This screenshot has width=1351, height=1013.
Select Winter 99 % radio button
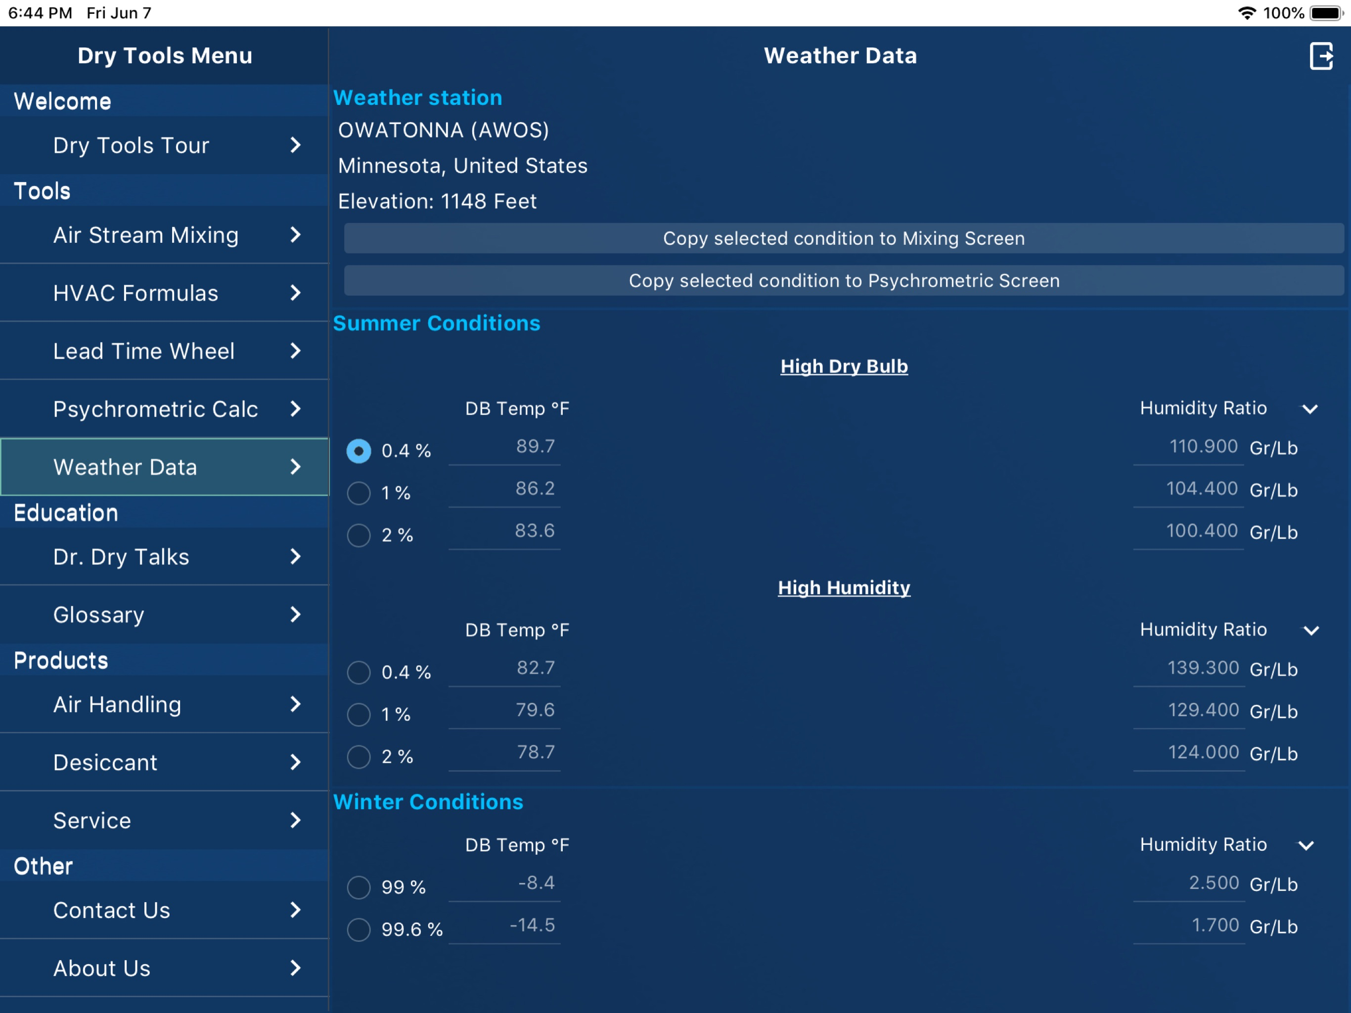pos(359,887)
